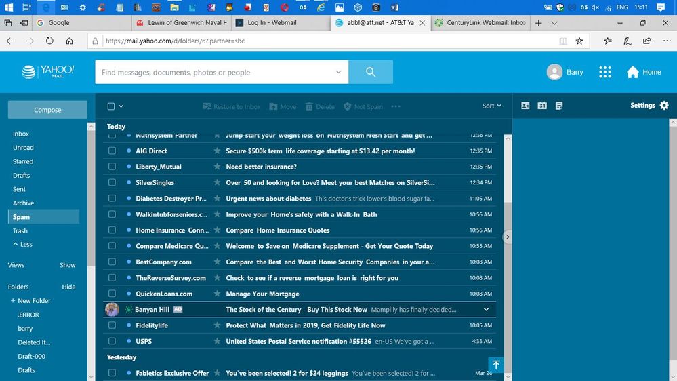Click the Compose button
Image resolution: width=677 pixels, height=381 pixels.
point(47,110)
